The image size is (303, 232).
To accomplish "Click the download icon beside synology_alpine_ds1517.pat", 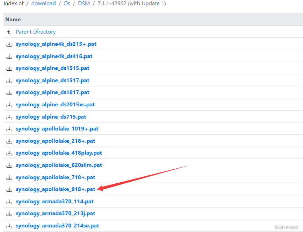I will click(9, 81).
